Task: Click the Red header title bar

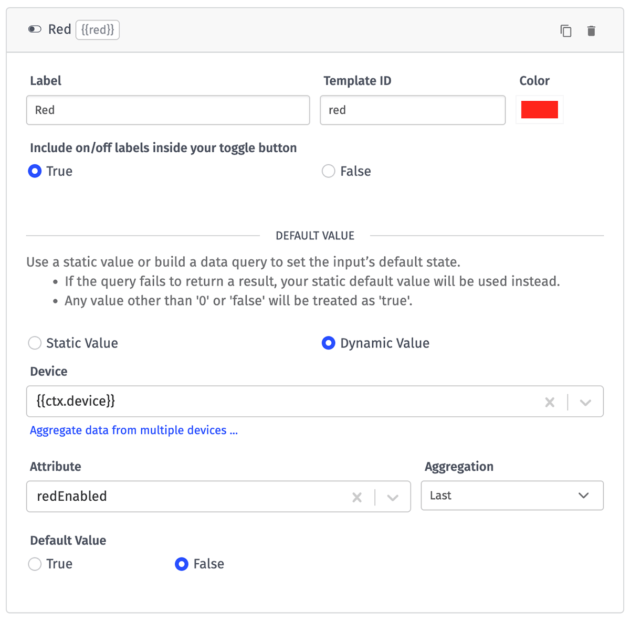Action: tap(315, 30)
